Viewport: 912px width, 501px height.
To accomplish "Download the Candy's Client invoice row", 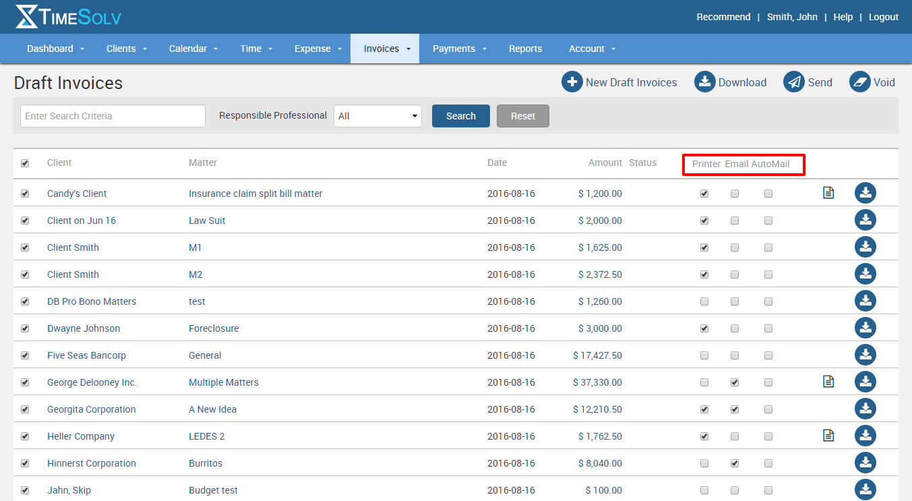I will (865, 194).
